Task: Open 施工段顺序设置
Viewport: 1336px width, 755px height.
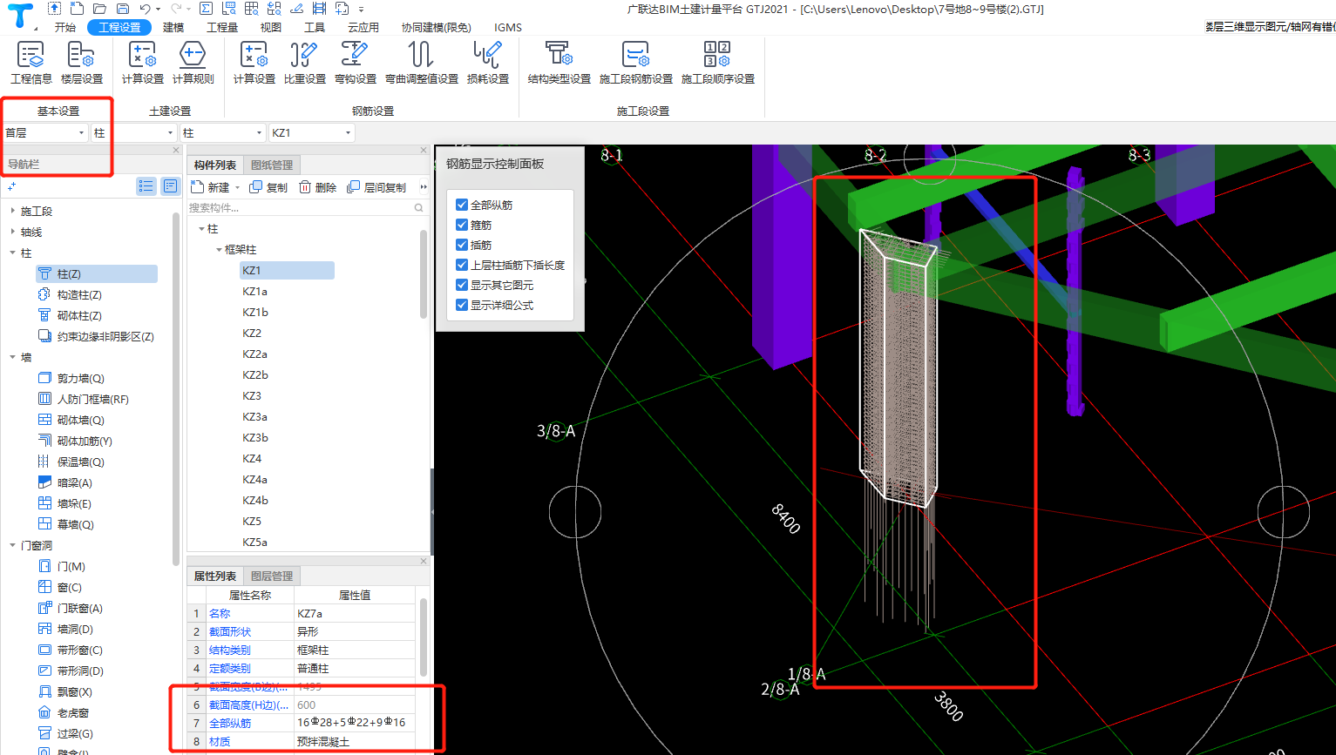Action: click(x=717, y=63)
